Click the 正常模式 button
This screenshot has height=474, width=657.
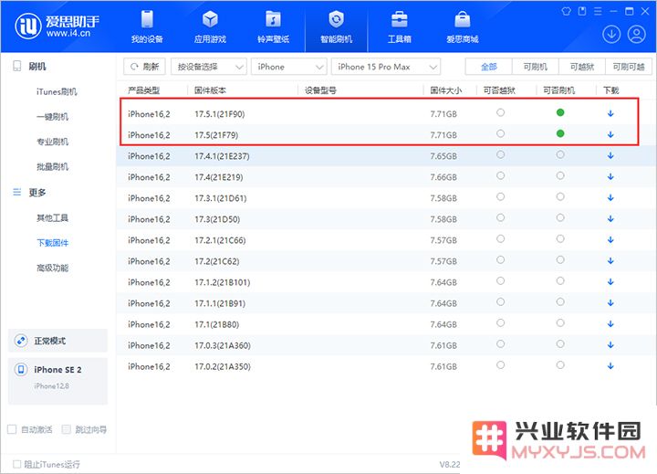pos(57,341)
